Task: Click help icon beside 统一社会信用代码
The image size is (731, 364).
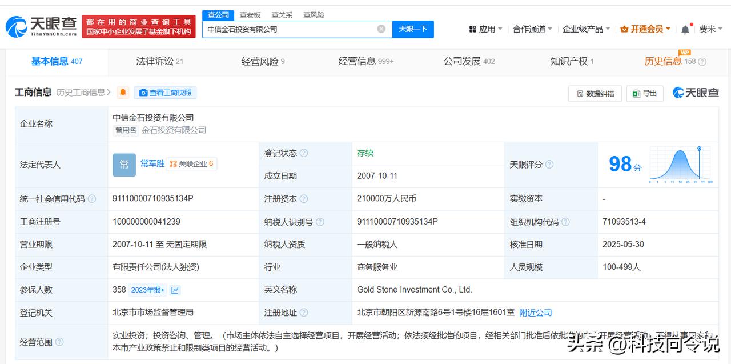Action: (92, 199)
